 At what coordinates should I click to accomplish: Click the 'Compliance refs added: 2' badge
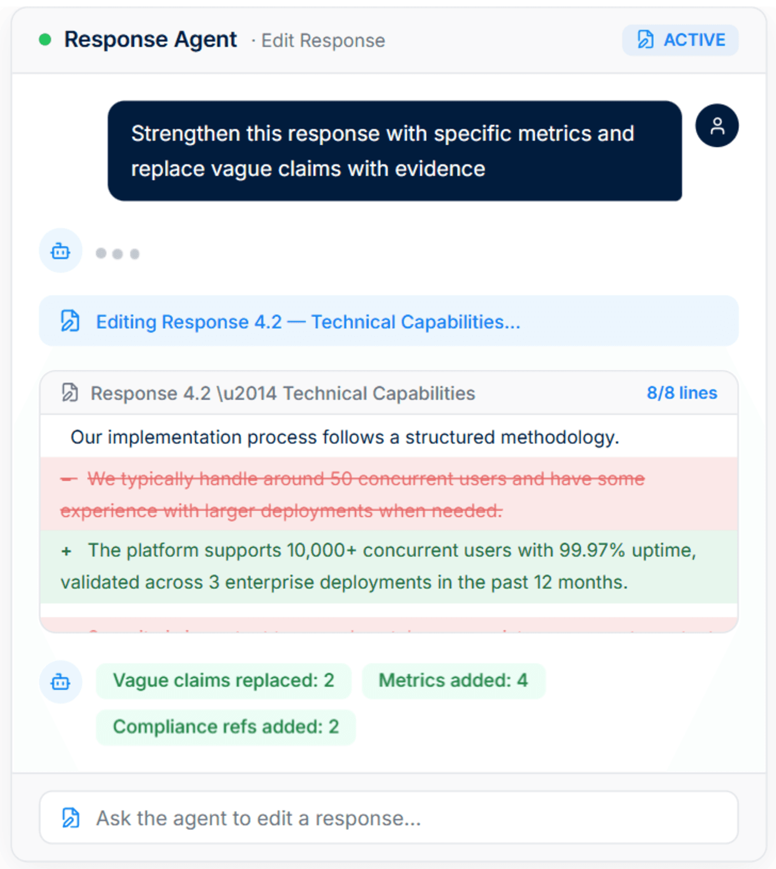point(225,727)
